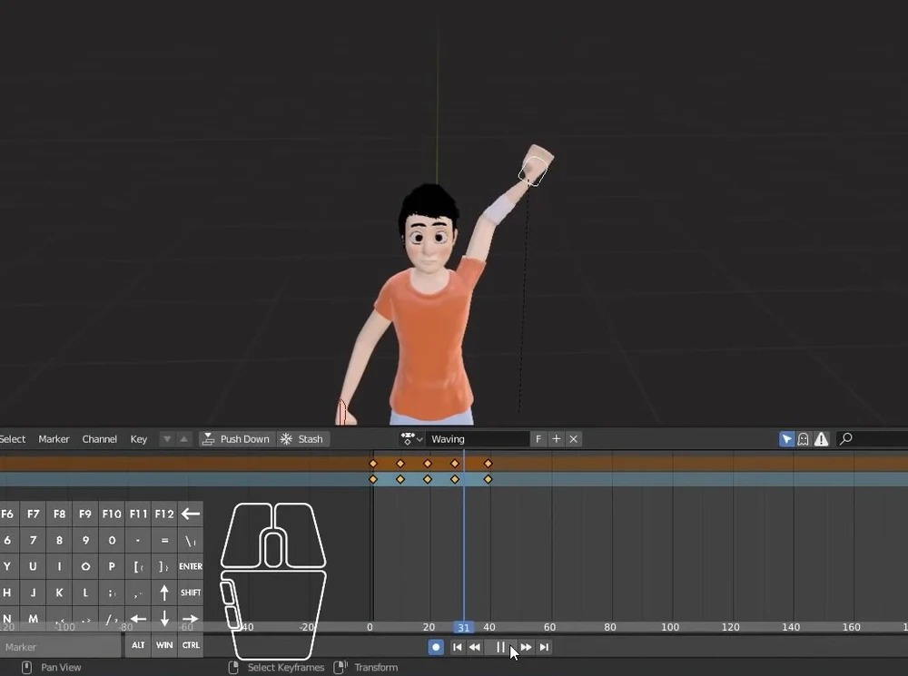Screen dimensions: 908x676
Task: Click frame 60 on the timeline scrubber
Action: 549,627
